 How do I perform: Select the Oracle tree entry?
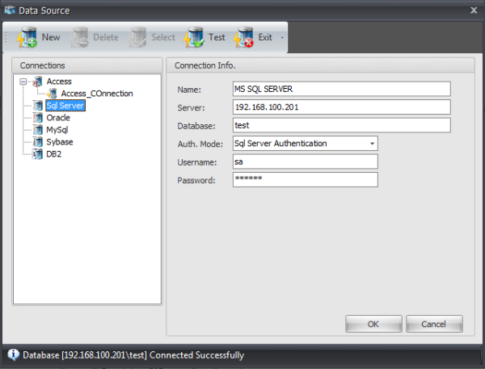(58, 118)
